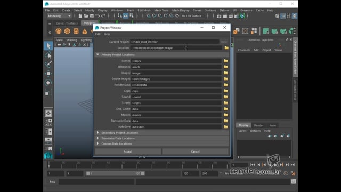Click the first green mesh shelf icon
Image resolution: width=341 pixels, height=192 pixels.
click(266, 31)
